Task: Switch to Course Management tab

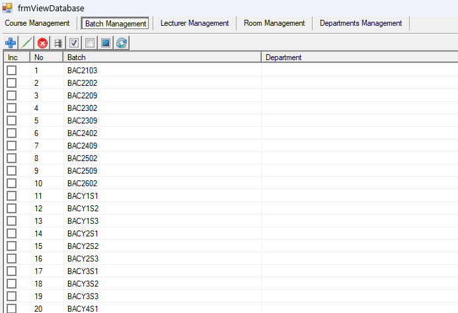Action: coord(37,23)
